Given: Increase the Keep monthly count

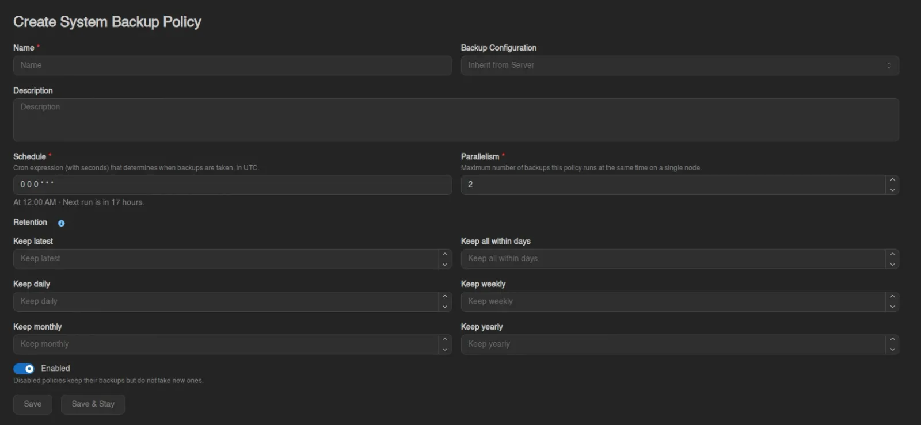Looking at the screenshot, I should pos(445,339).
